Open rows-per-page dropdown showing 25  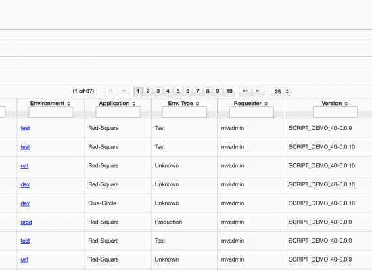tap(281, 91)
